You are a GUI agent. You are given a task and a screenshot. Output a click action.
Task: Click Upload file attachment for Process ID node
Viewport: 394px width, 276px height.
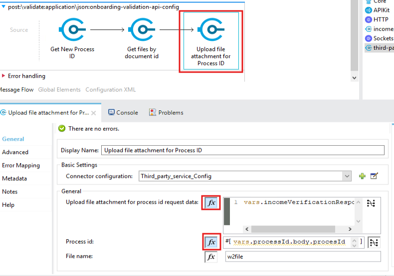coord(210,31)
